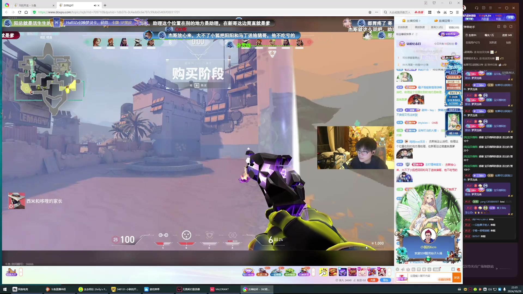523x294 pixels.
Task: Select the 钻粉 tab in companion window
Action: click(509, 42)
